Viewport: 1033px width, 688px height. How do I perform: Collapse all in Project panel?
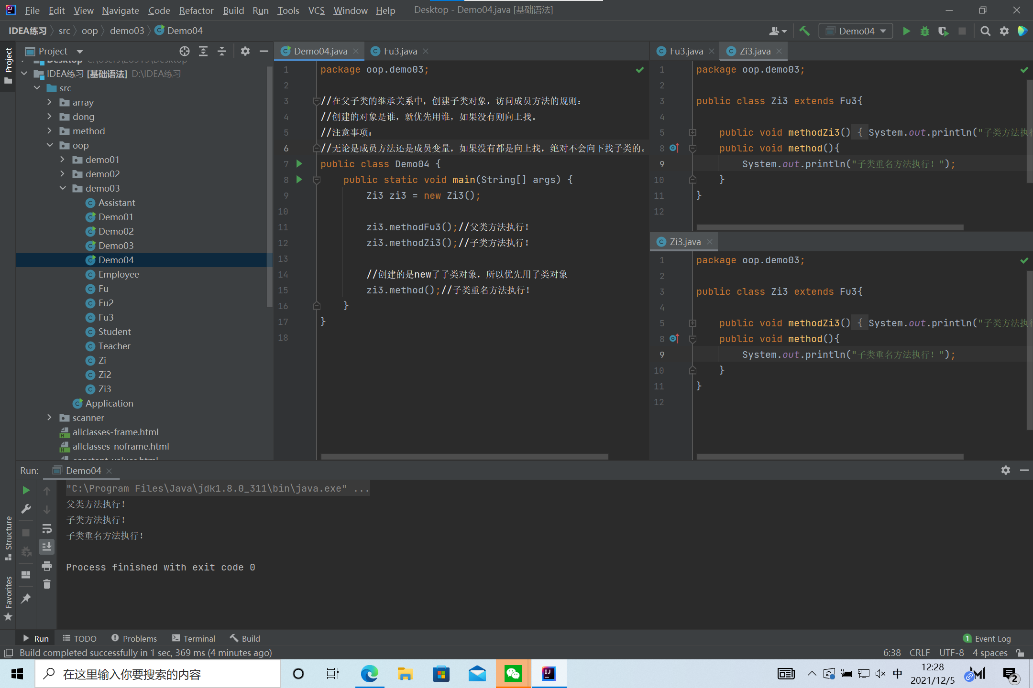[x=221, y=51]
